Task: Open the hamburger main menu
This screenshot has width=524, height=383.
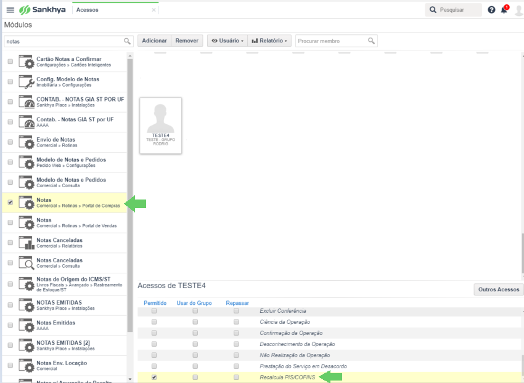Action: point(10,10)
